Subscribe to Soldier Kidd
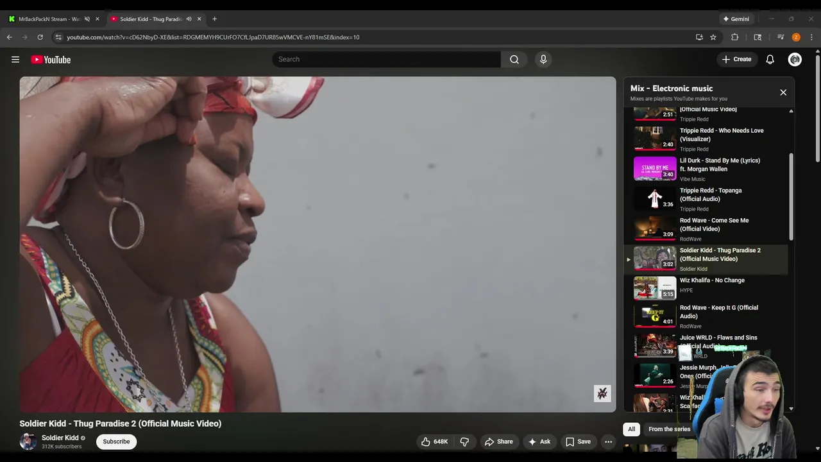 pos(116,441)
